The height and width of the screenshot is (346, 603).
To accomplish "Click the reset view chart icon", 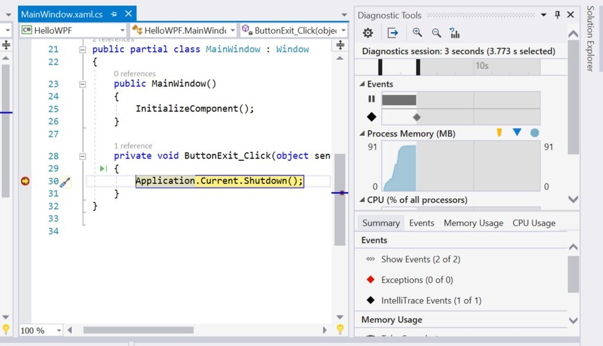I will (455, 33).
